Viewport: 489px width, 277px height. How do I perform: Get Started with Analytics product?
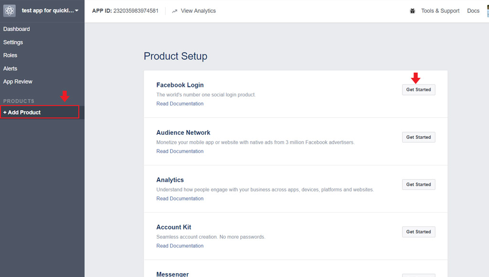pyautogui.click(x=418, y=184)
